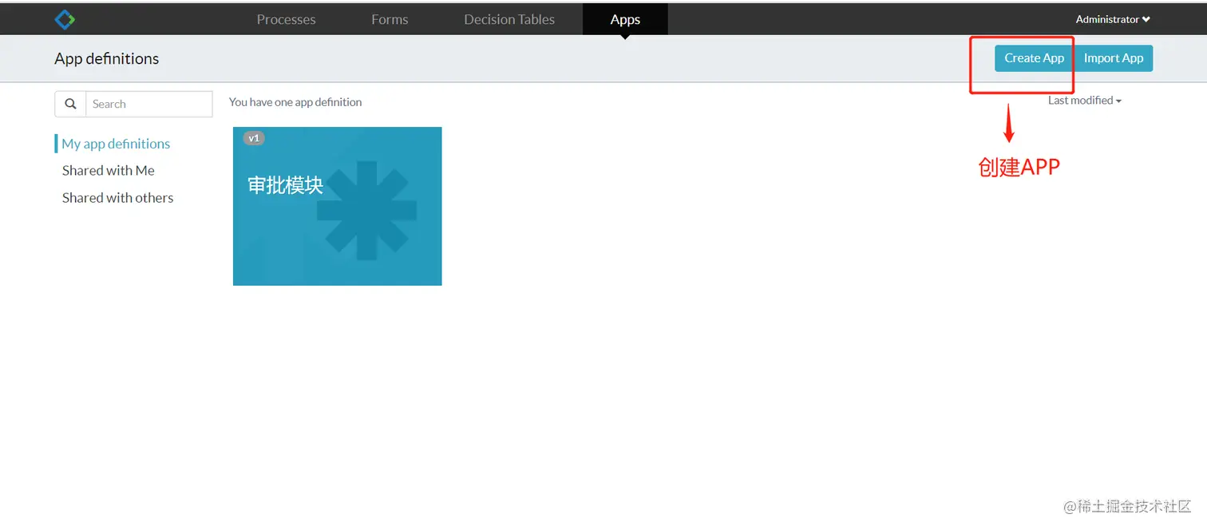Click the Flowable logo icon

click(65, 19)
